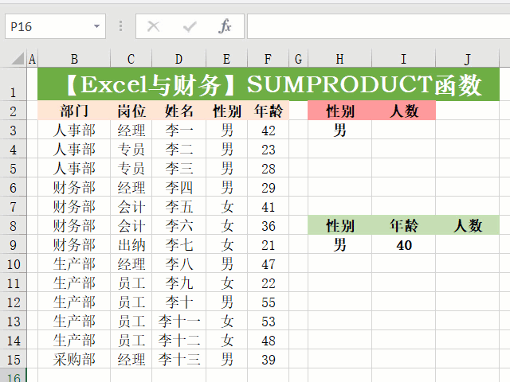Click 人事部 in the 李二 row
This screenshot has height=382, width=510.
pos(74,149)
